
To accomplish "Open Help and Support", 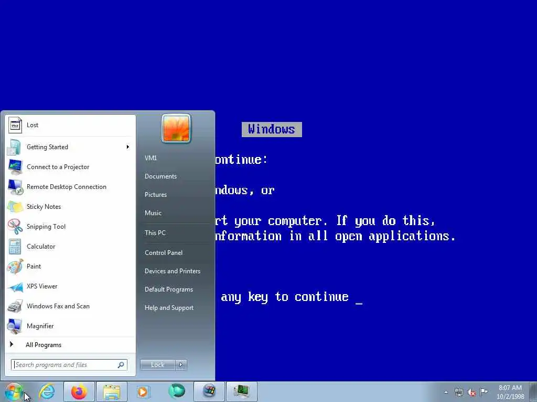I will tap(169, 308).
